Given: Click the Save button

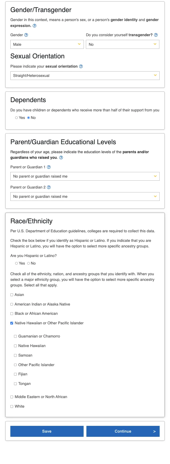Looking at the screenshot, I should pos(47,431).
